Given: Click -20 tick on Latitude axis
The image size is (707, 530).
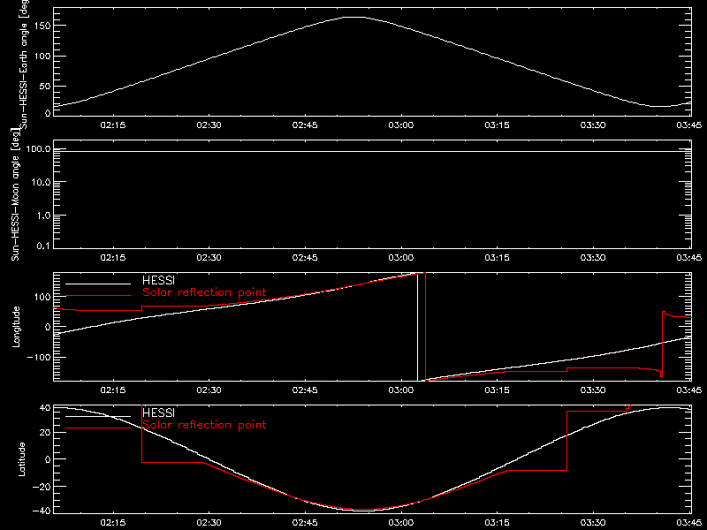Looking at the screenshot, I should tap(42, 487).
